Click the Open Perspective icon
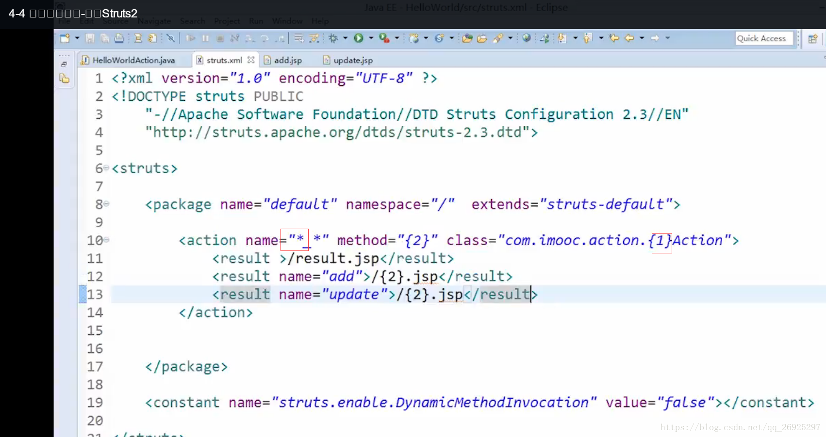The image size is (826, 437). pyautogui.click(x=813, y=39)
